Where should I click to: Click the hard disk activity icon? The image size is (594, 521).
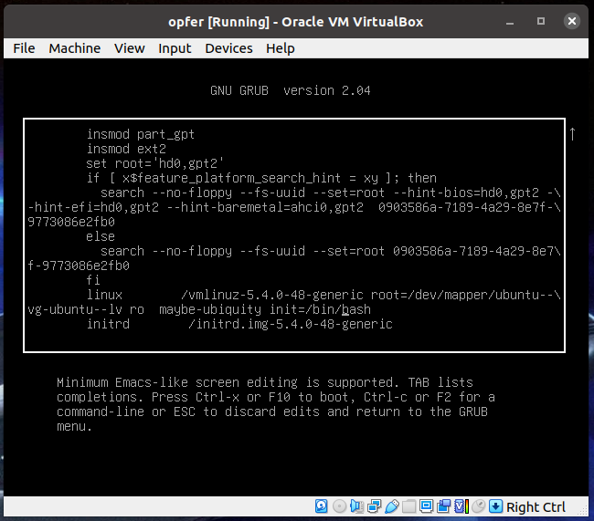(322, 506)
